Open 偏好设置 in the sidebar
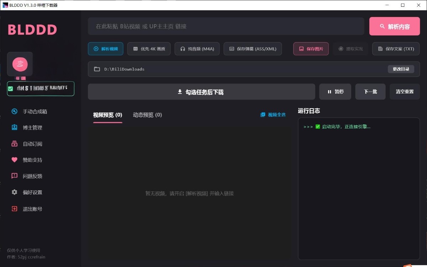 (32, 192)
